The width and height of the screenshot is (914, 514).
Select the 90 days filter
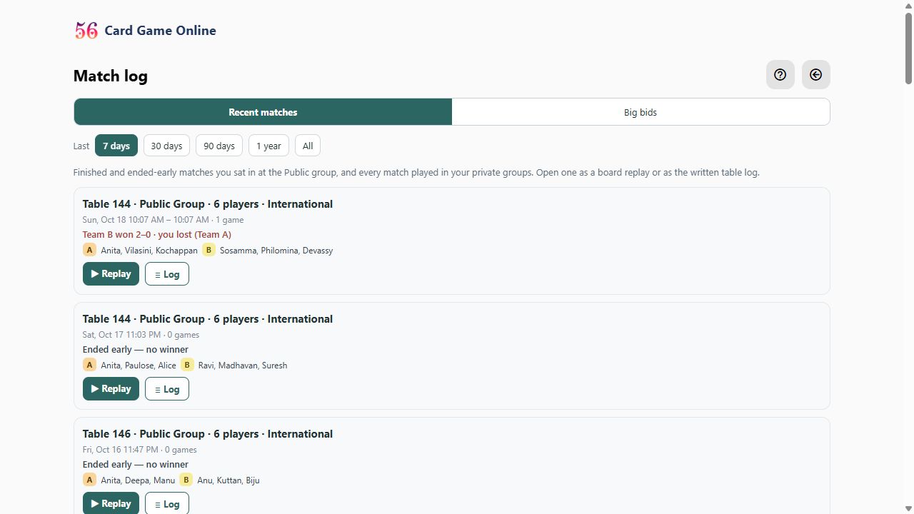tap(219, 146)
